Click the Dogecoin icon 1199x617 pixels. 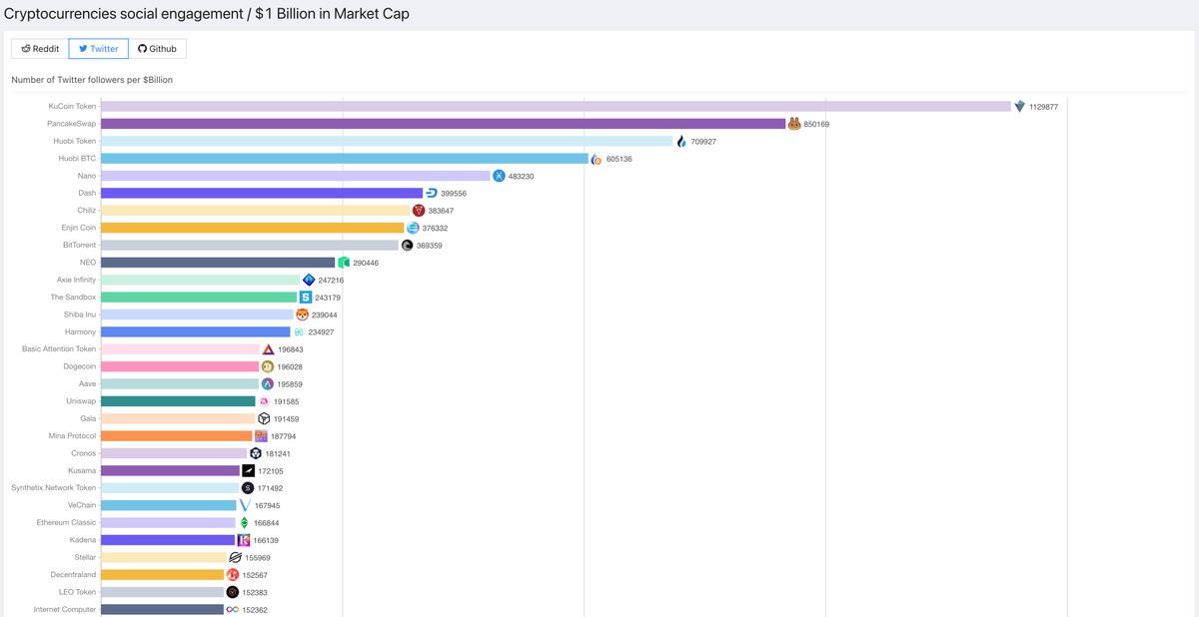tap(267, 366)
